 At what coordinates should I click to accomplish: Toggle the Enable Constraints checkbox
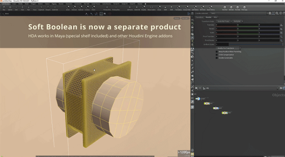point(217,58)
